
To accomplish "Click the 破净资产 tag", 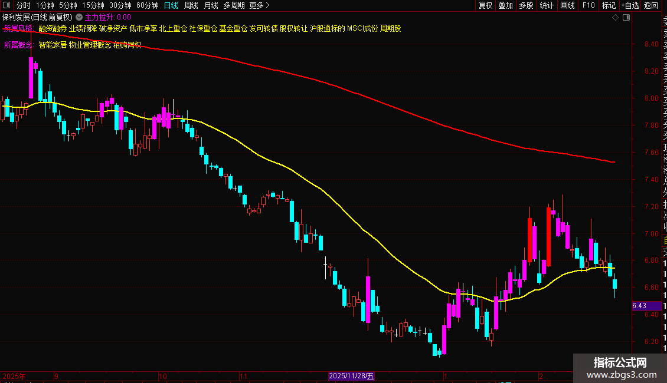I will [113, 28].
